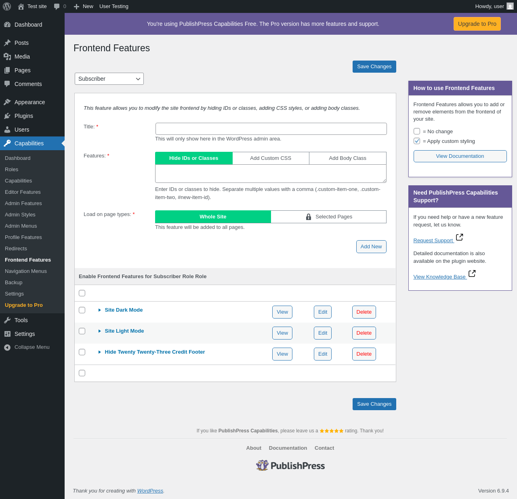517x499 pixels.
Task: Click the Appearance paintbrush icon
Action: pos(7,102)
